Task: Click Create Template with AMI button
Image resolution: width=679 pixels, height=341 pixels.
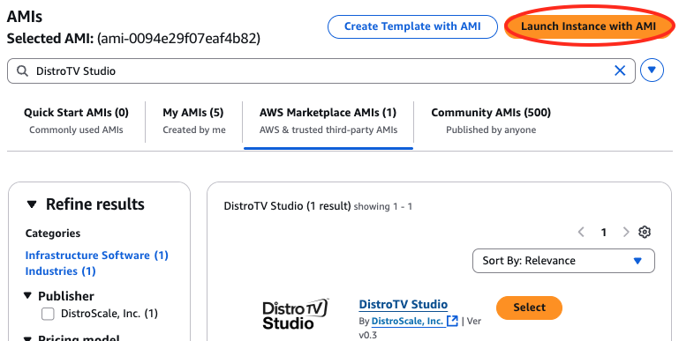Action: click(412, 26)
